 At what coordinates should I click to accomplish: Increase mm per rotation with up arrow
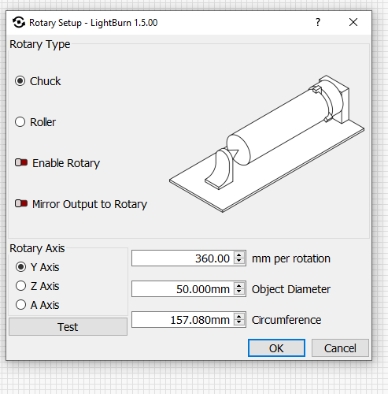coord(238,255)
